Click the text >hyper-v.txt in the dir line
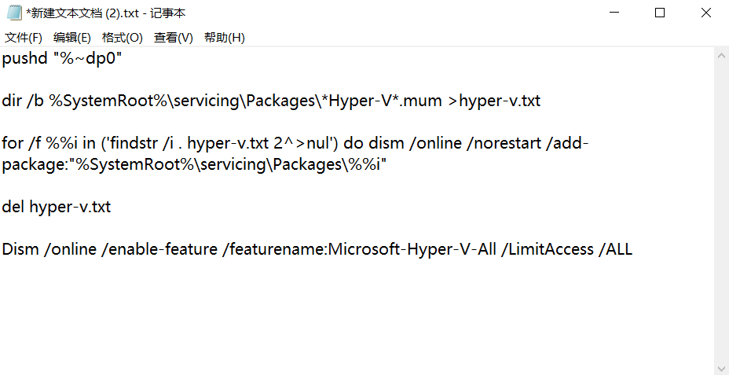The image size is (729, 375). click(493, 101)
